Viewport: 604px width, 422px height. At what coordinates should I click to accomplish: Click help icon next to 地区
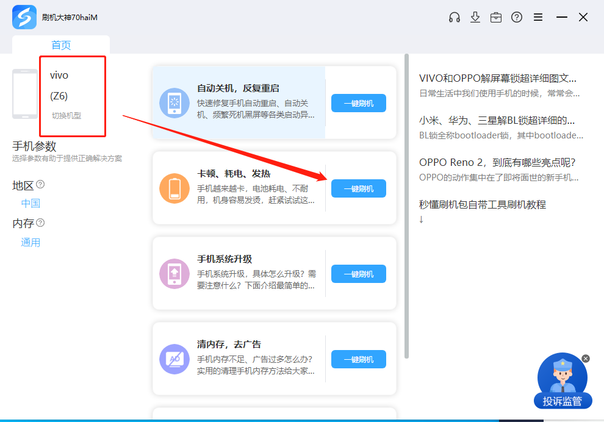(40, 184)
